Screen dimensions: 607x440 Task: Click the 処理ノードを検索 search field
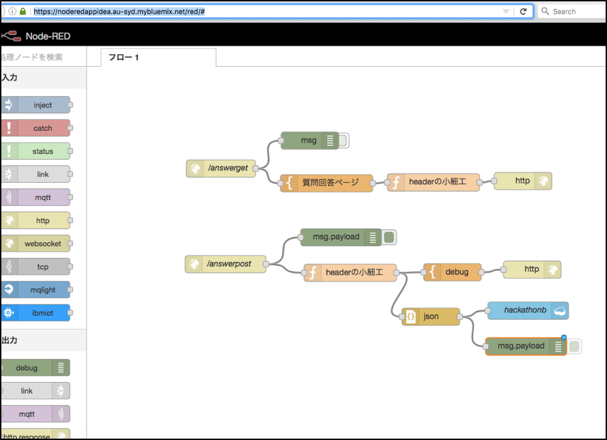click(38, 57)
